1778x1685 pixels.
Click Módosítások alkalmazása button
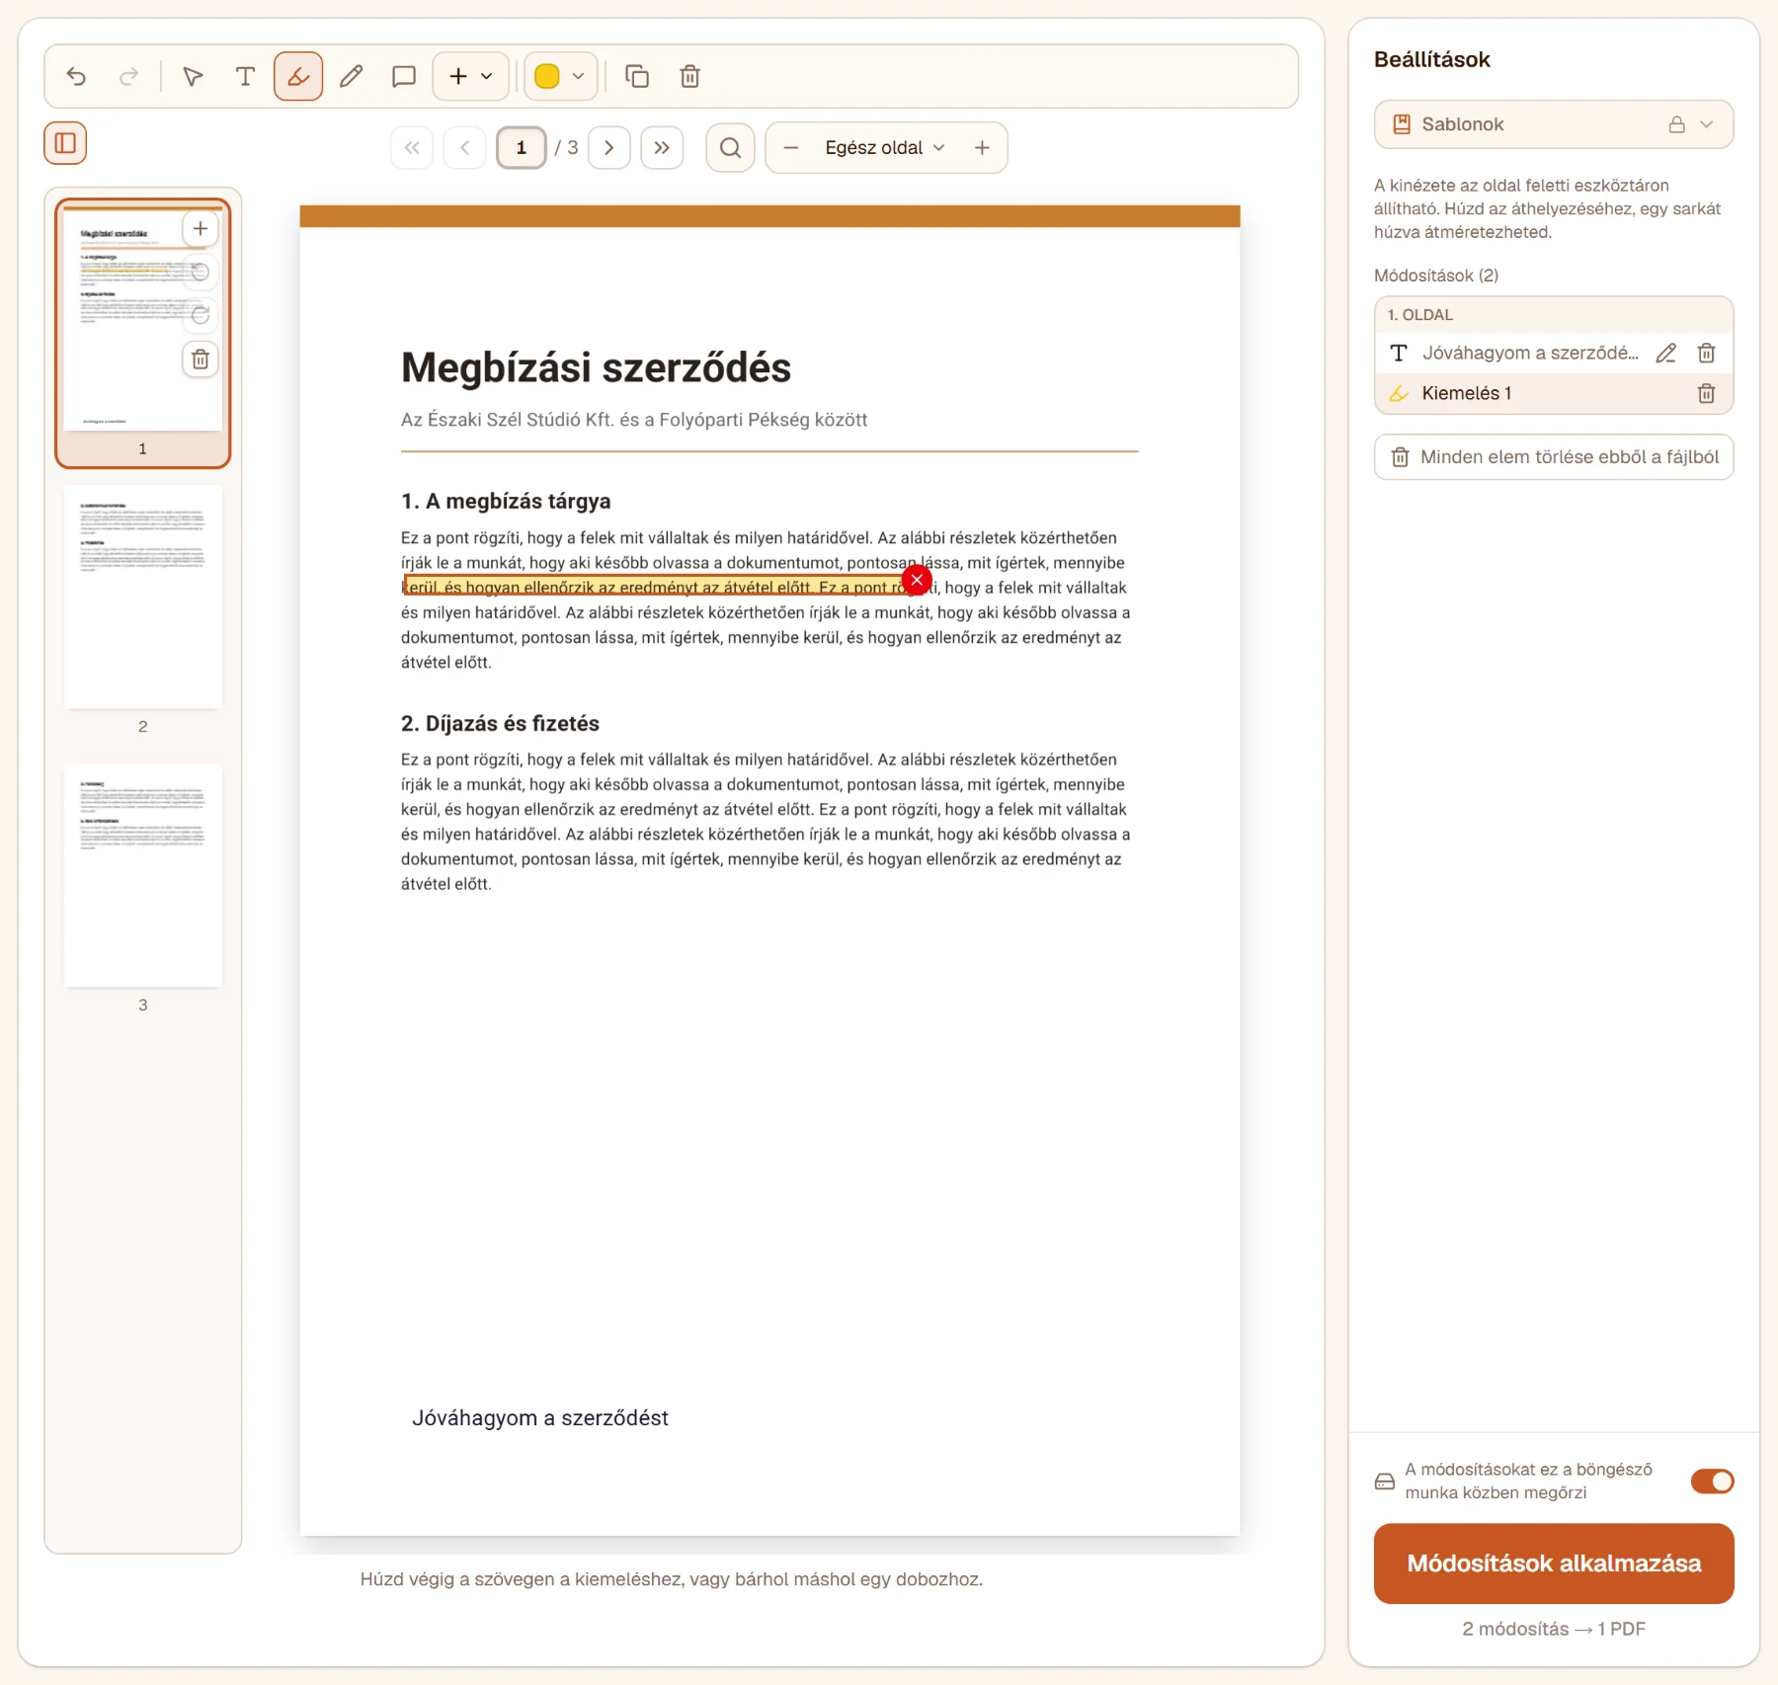1554,1564
